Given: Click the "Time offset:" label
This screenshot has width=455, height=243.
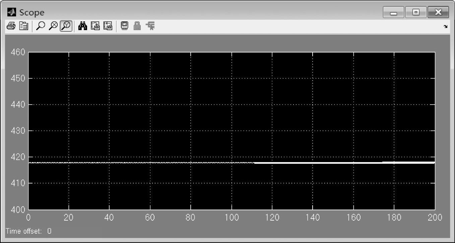Looking at the screenshot, I should click(23, 231).
